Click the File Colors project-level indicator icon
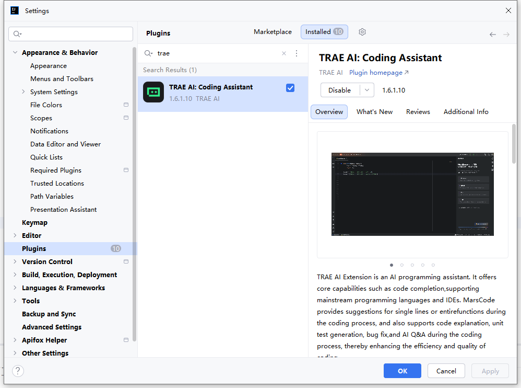This screenshot has height=388, width=521. (126, 105)
